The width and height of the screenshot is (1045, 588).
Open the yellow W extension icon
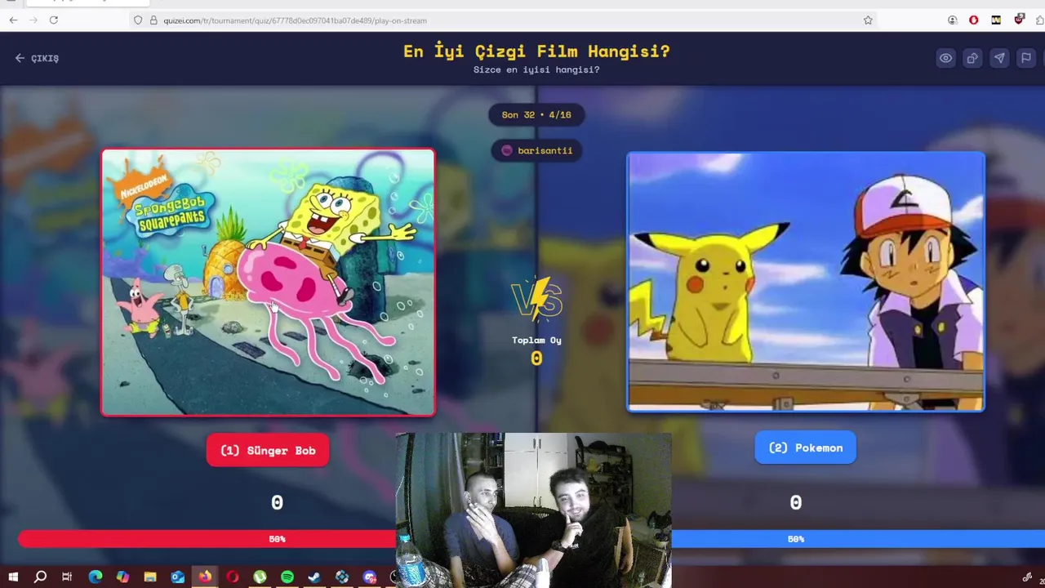point(996,20)
